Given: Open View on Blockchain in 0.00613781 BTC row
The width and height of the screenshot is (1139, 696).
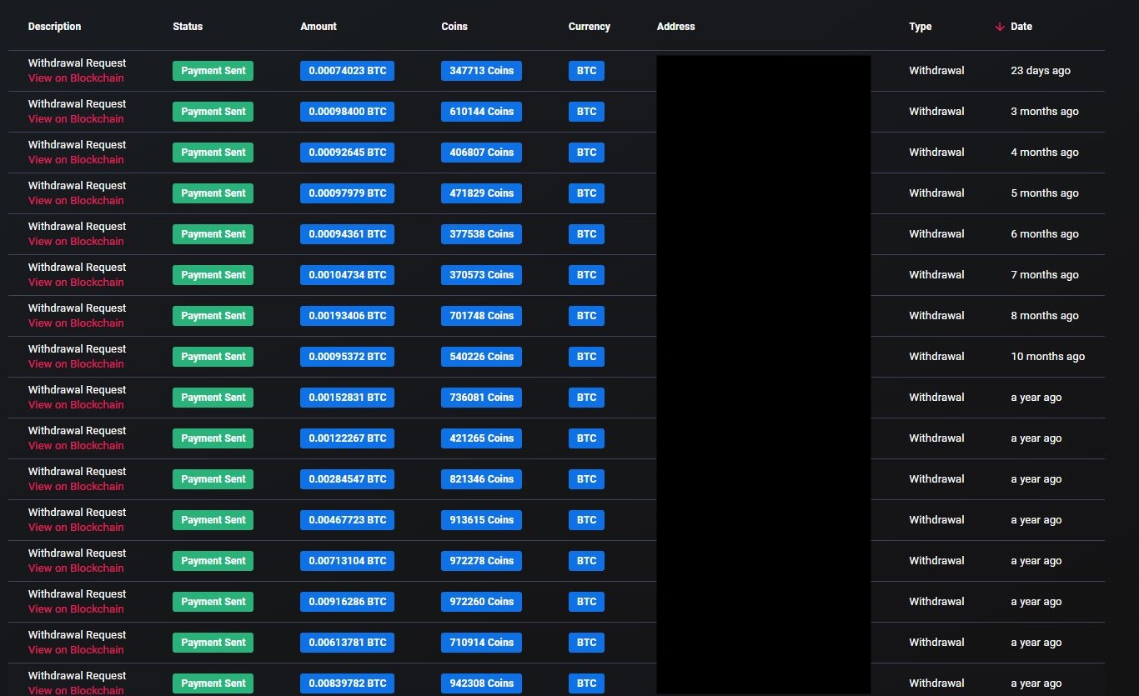Looking at the screenshot, I should pos(76,650).
